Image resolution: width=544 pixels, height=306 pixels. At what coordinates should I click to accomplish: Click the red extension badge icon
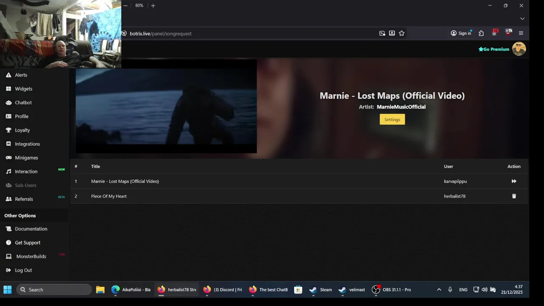click(495, 33)
